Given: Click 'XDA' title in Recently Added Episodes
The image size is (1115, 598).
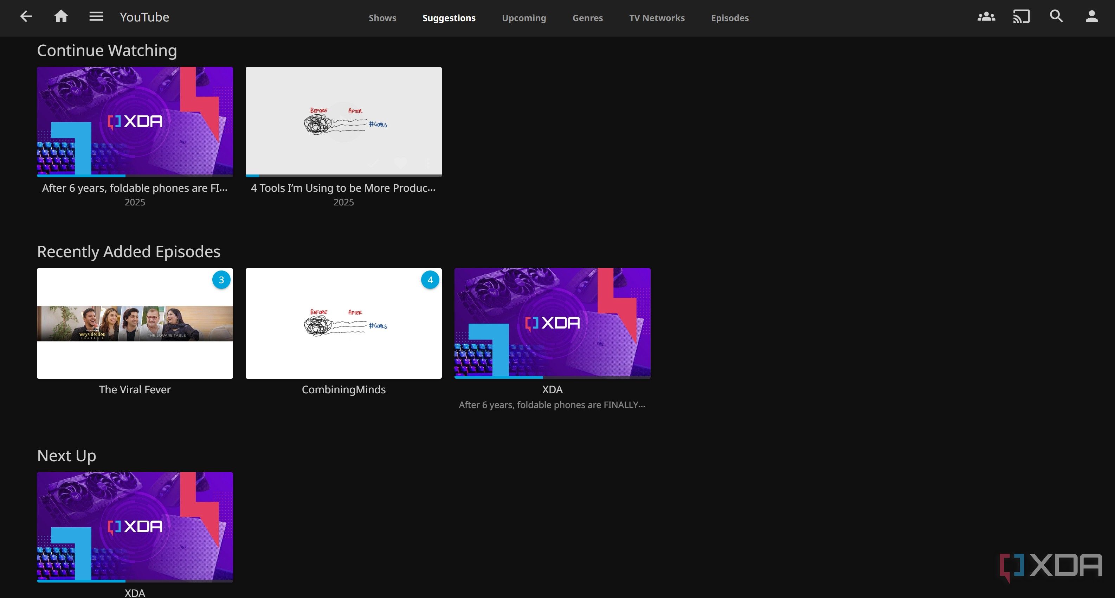Looking at the screenshot, I should coord(552,389).
